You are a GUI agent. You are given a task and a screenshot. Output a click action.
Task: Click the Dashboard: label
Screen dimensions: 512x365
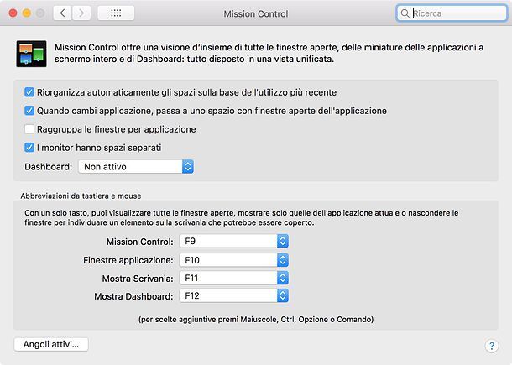[49, 167]
